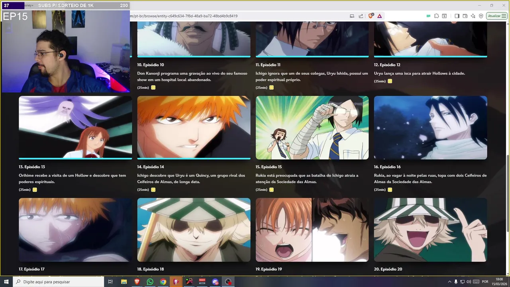The image size is (510, 287).
Task: Click the yellow rating badge under Episódio 10
Action: click(153, 88)
